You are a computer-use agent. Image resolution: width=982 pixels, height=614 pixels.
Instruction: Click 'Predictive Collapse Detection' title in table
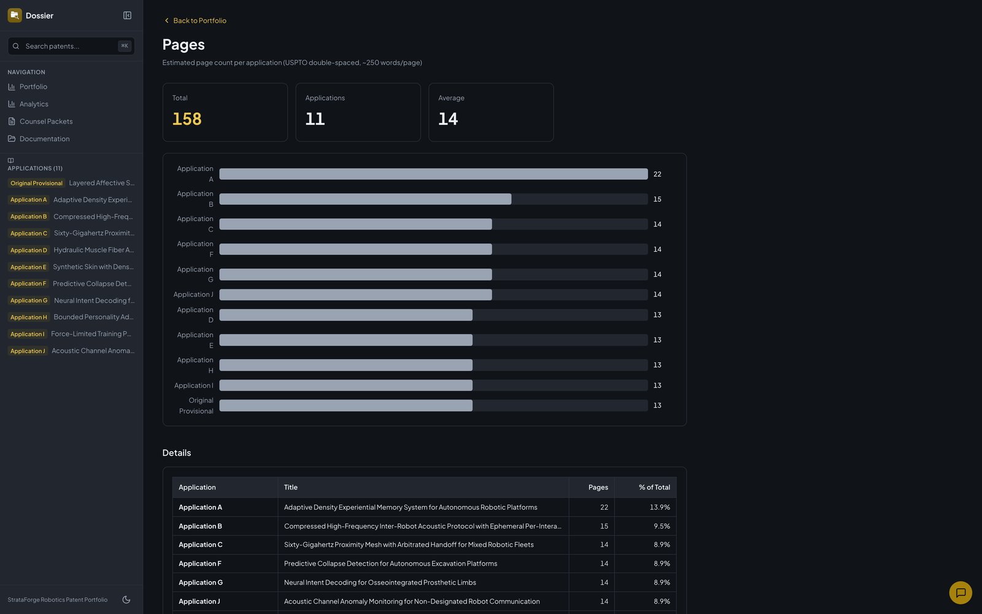(390, 564)
